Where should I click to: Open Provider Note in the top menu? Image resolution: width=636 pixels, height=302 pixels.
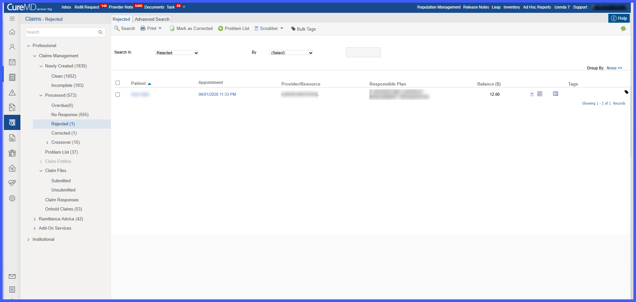[121, 7]
